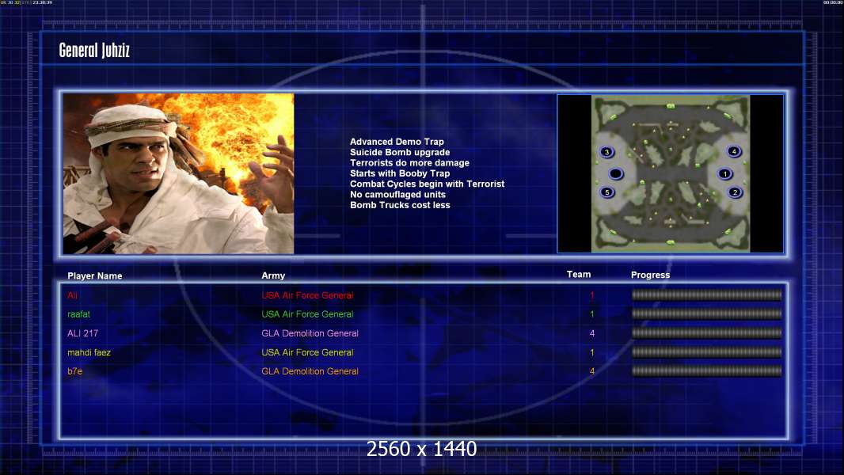Click Combat Cycles begin with Terrorist text
This screenshot has height=475, width=844.
tap(428, 184)
